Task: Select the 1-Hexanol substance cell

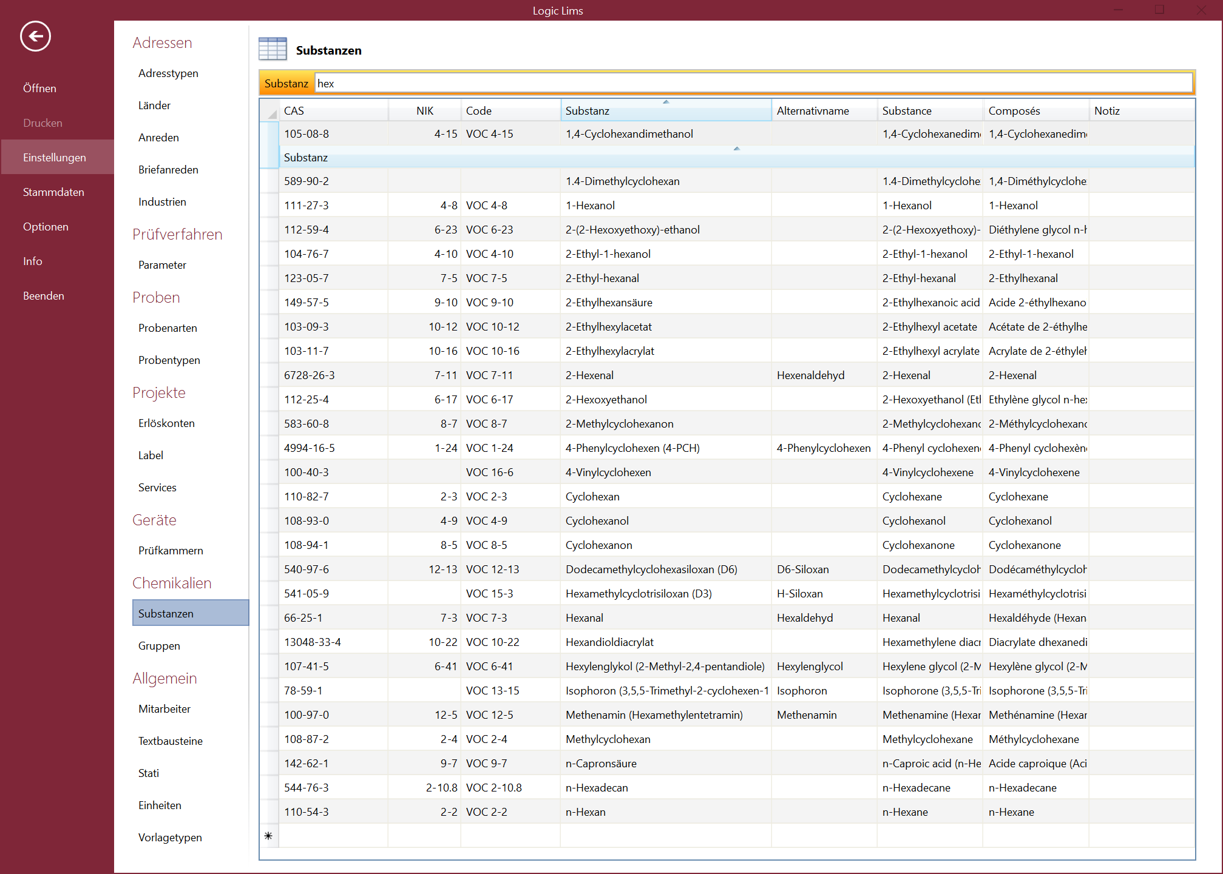Action: click(x=666, y=206)
